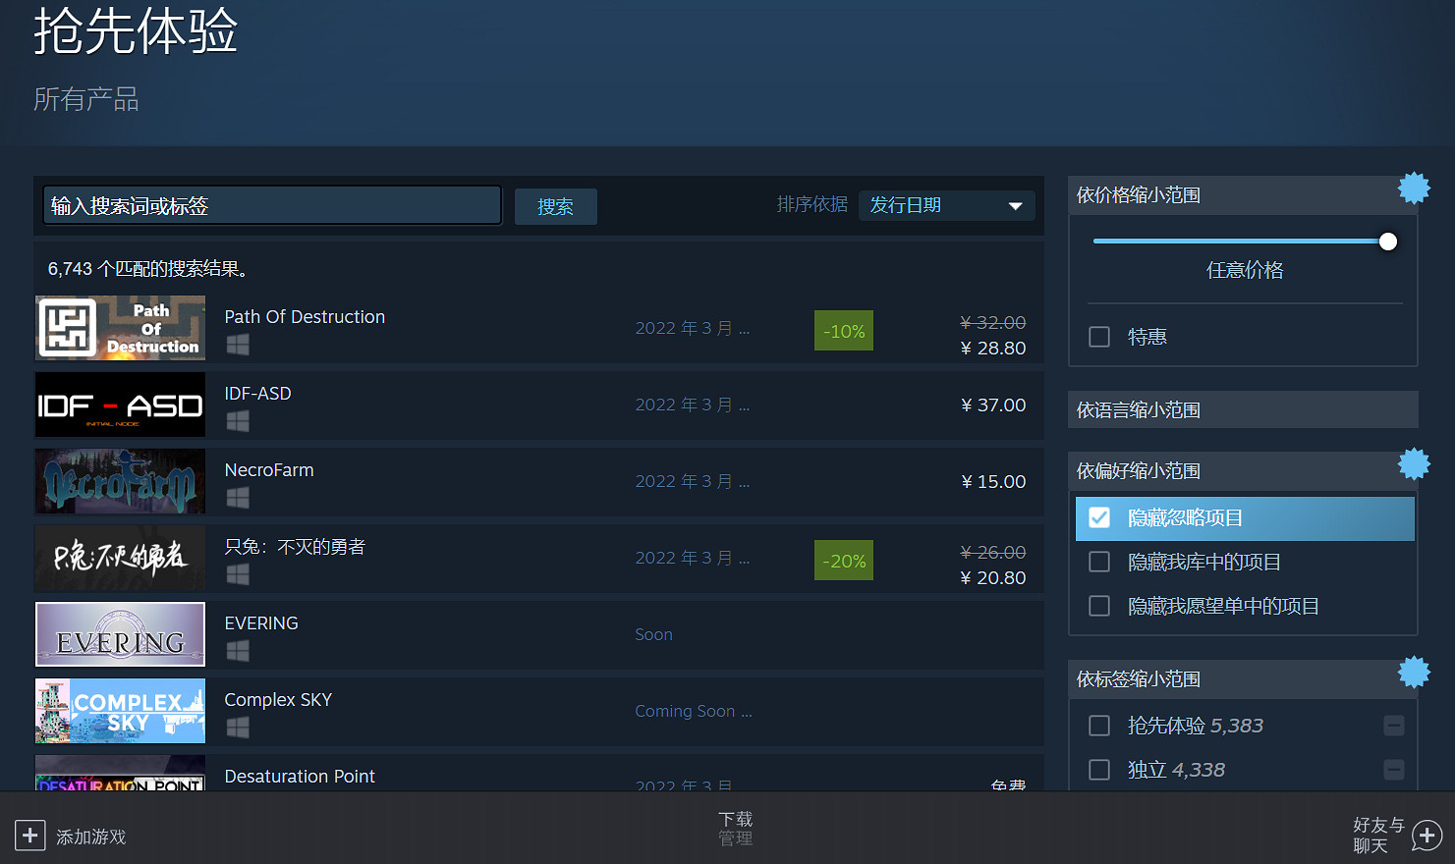
Task: Tick 隐藏我愿望单中的项目 checkbox
Action: [1099, 606]
